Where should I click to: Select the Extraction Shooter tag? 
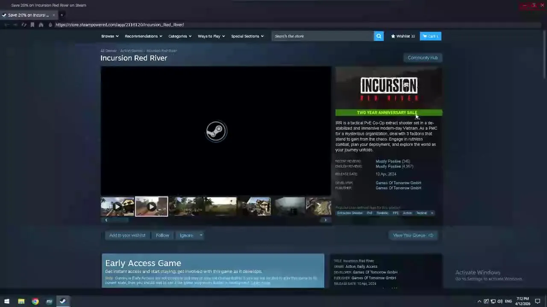click(350, 213)
